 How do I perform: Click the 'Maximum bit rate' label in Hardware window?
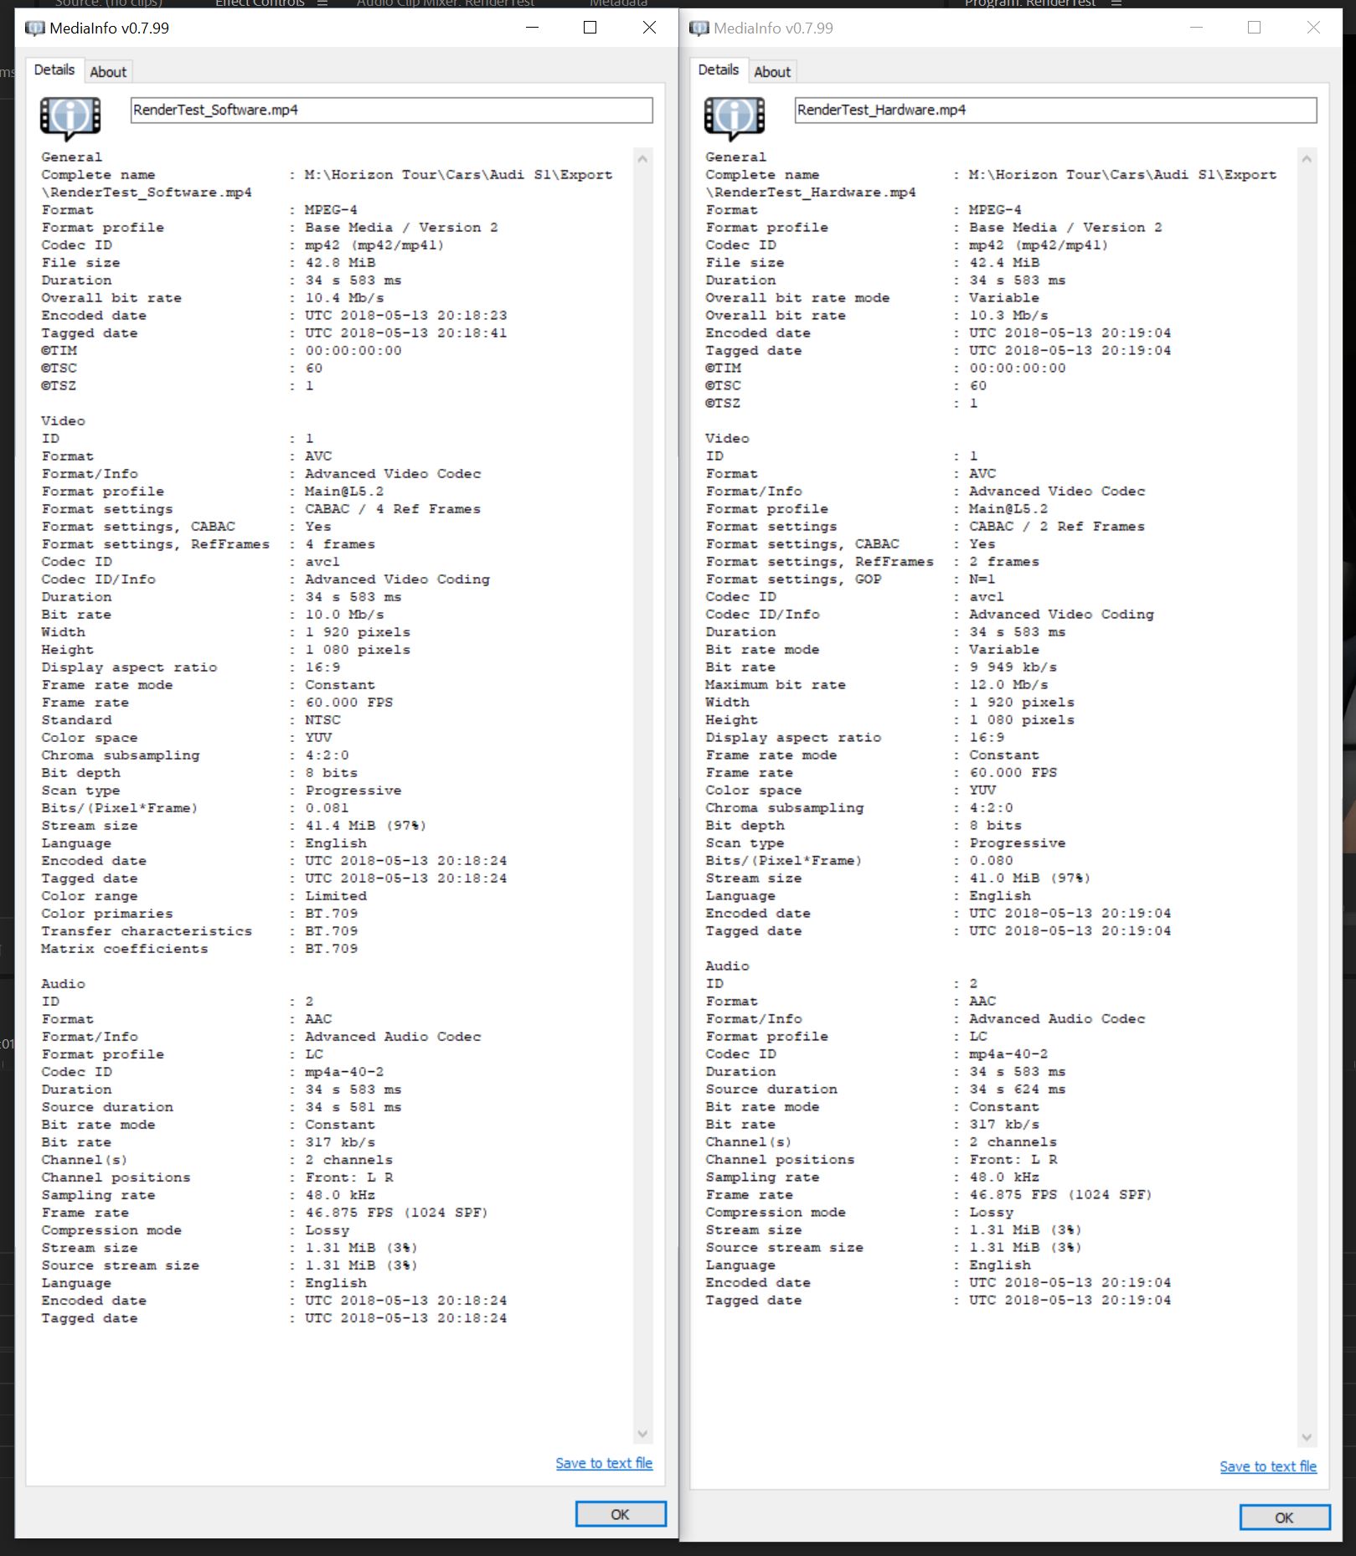point(776,685)
